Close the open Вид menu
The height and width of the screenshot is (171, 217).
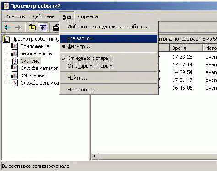pyautogui.click(x=66, y=17)
